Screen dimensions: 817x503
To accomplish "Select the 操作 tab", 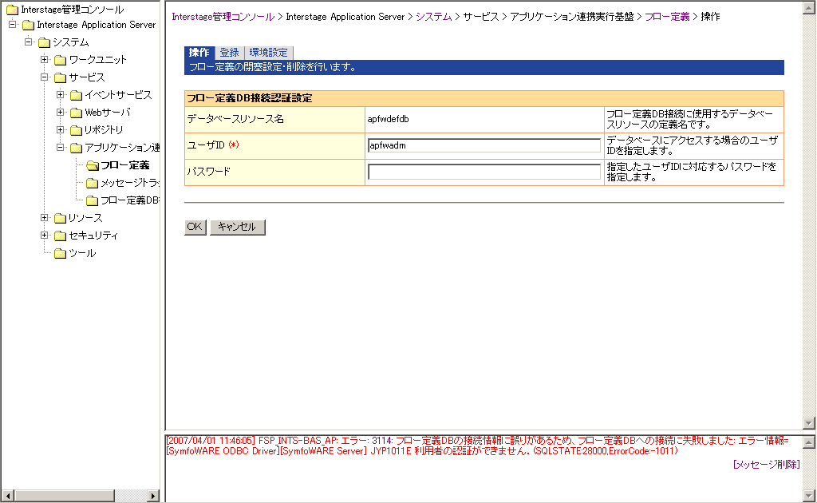I will 199,53.
